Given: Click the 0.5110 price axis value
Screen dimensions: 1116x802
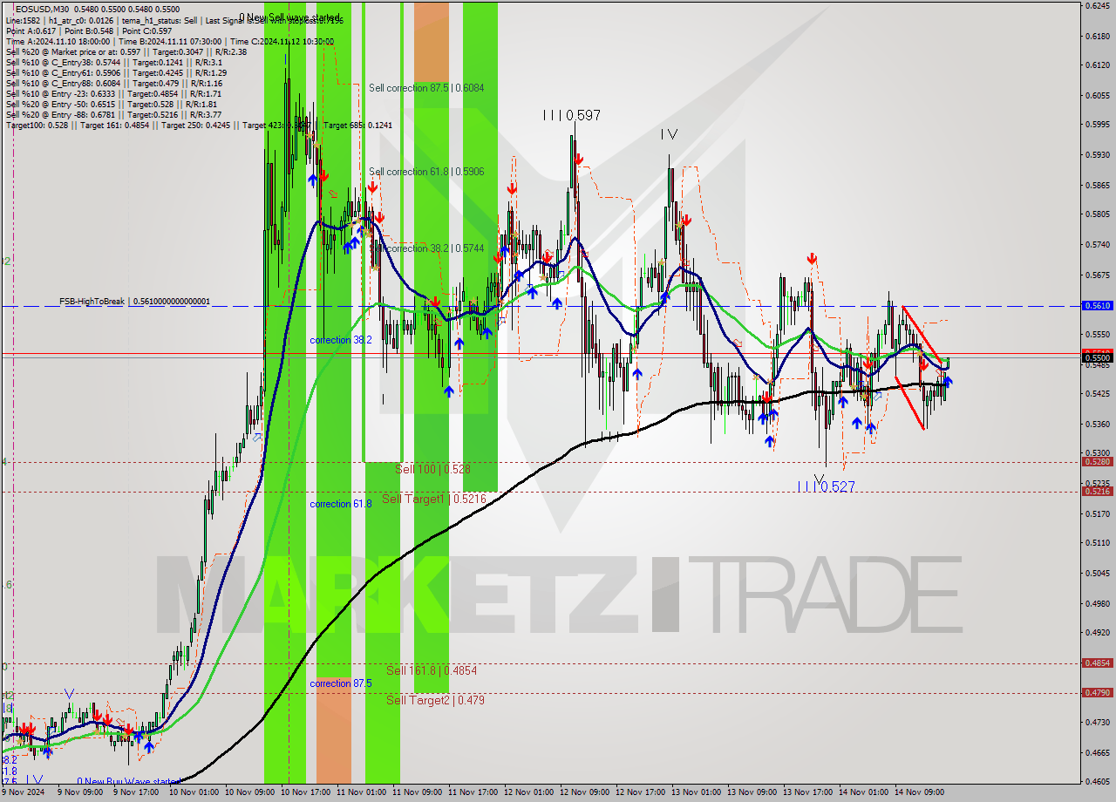Looking at the screenshot, I should 1097,543.
